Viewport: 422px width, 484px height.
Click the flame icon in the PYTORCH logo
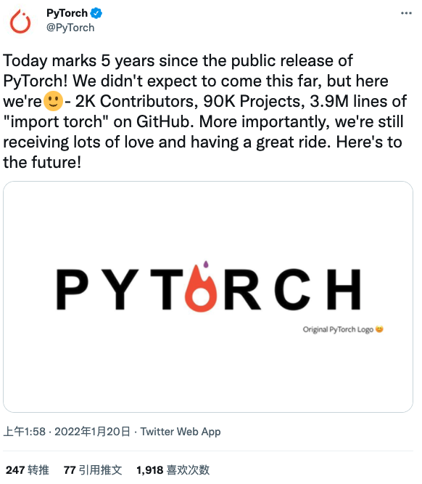201,286
